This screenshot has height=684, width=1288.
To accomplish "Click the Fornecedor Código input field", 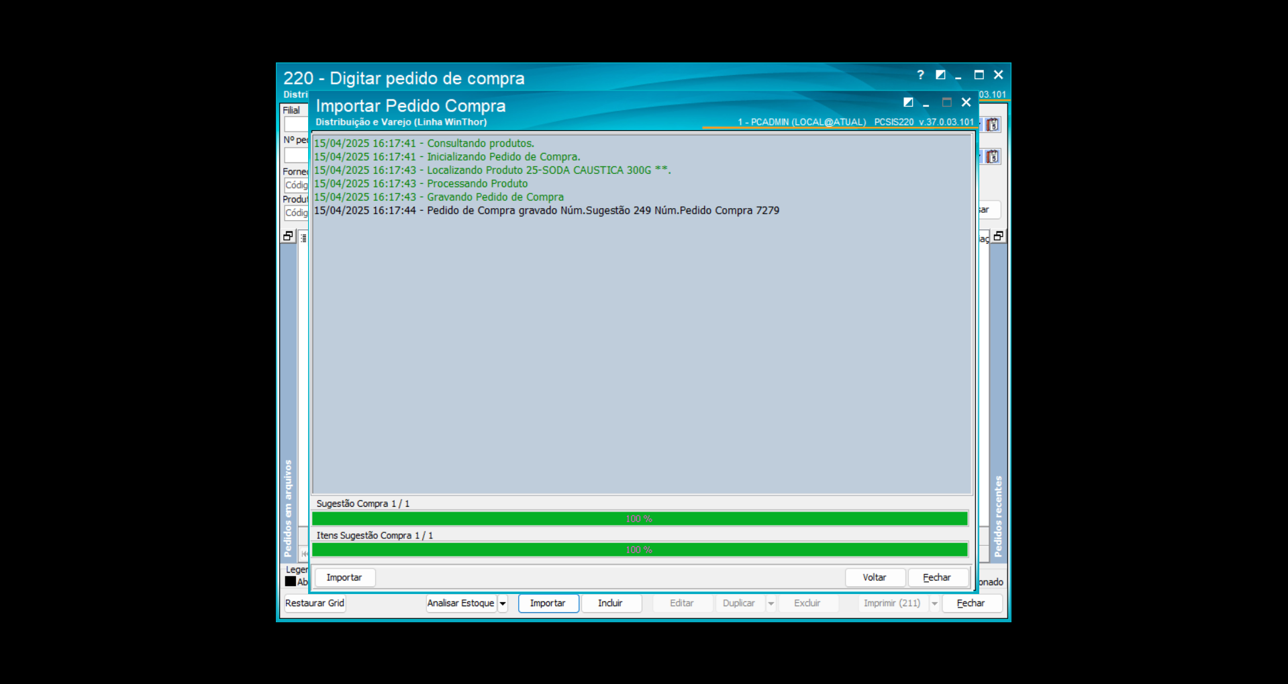I will tap(296, 185).
